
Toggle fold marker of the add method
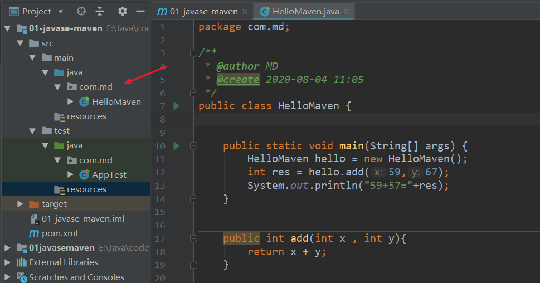click(193, 238)
